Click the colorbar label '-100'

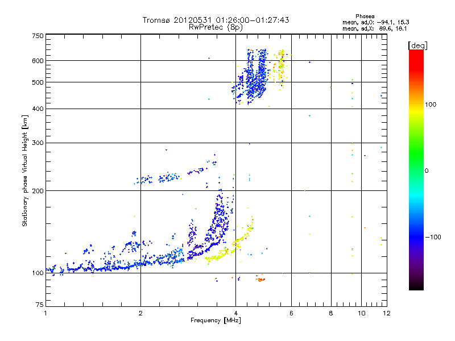coord(433,237)
